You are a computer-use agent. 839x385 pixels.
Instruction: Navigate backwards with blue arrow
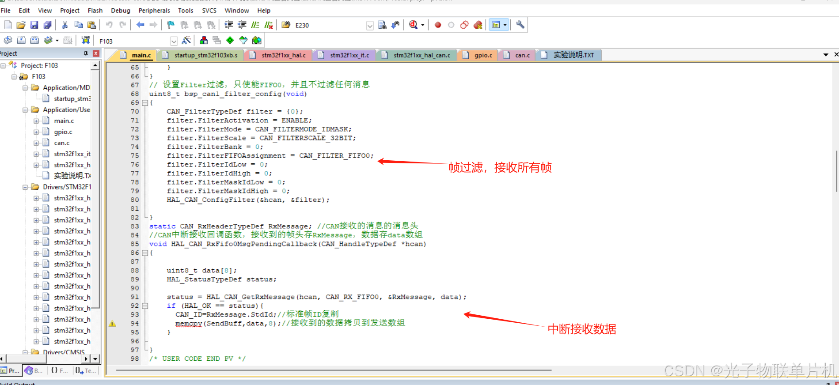point(140,25)
